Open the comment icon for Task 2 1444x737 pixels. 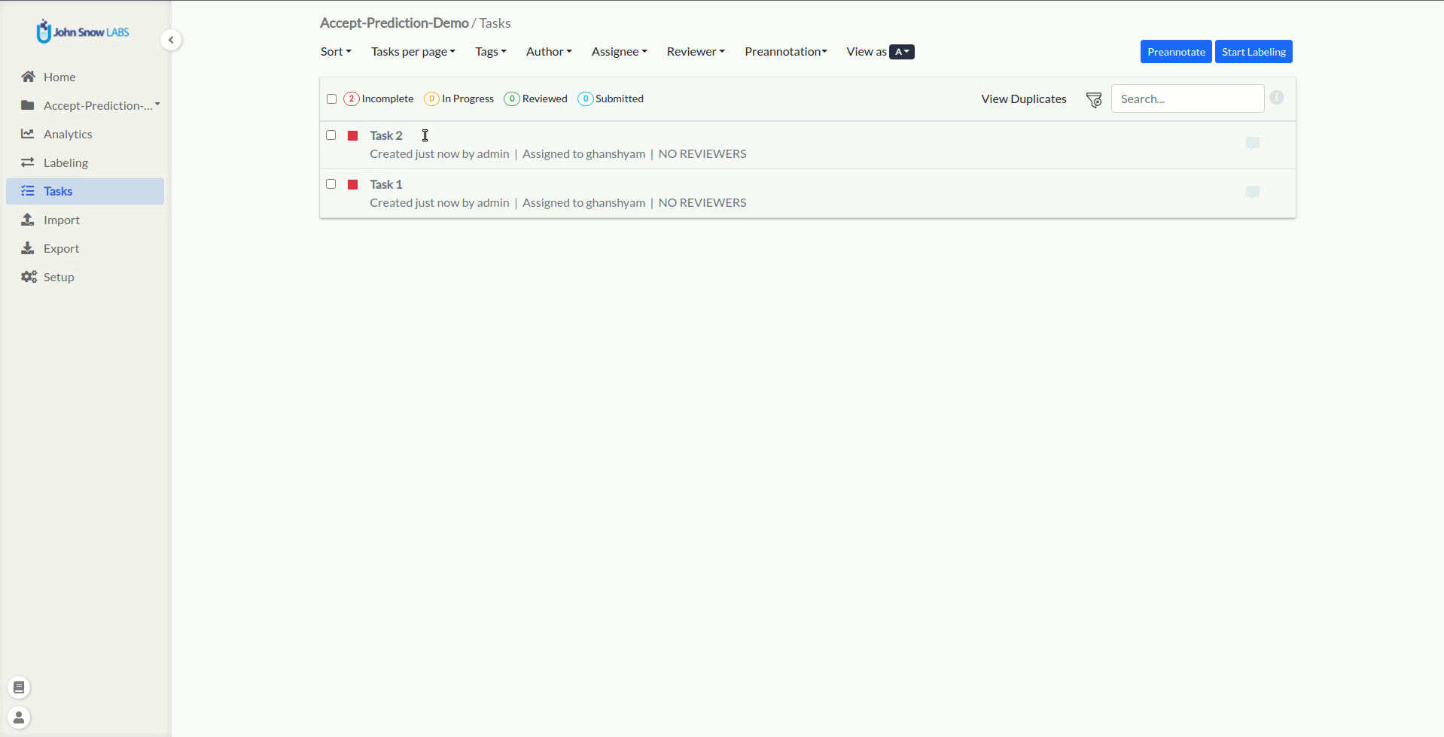(x=1253, y=143)
